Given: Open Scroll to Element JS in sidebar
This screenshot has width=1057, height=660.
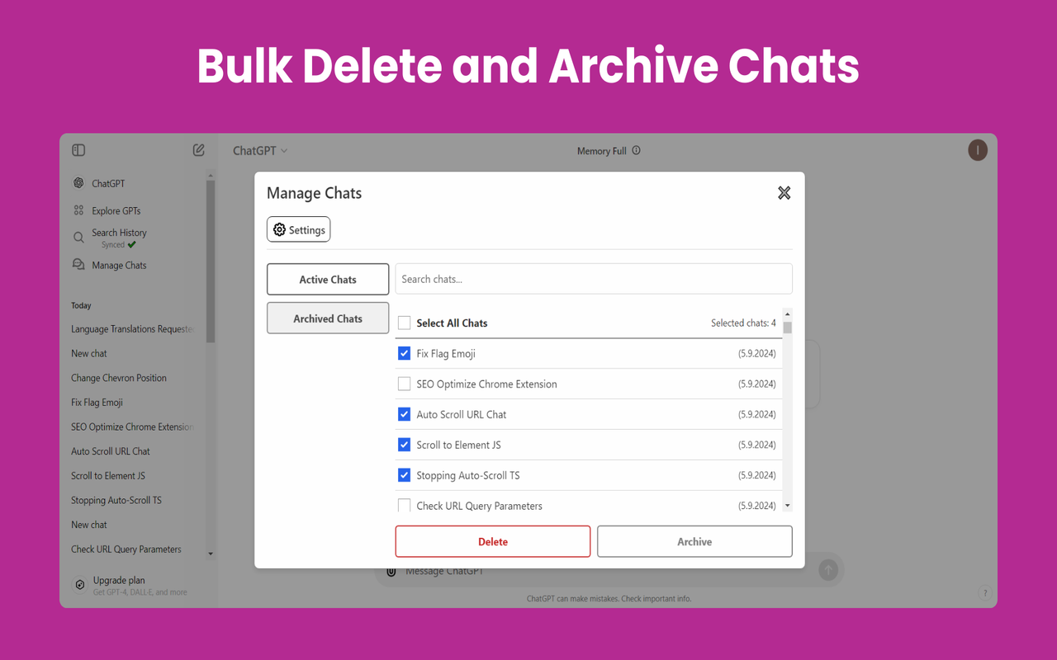Looking at the screenshot, I should point(108,476).
